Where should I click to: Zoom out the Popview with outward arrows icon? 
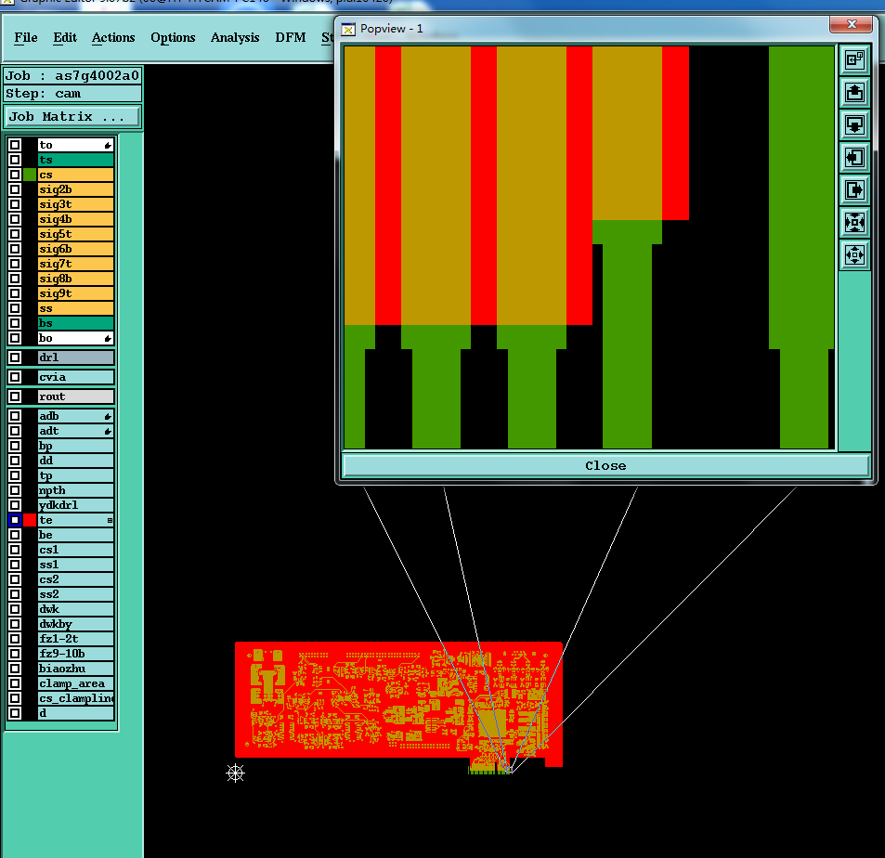point(854,255)
